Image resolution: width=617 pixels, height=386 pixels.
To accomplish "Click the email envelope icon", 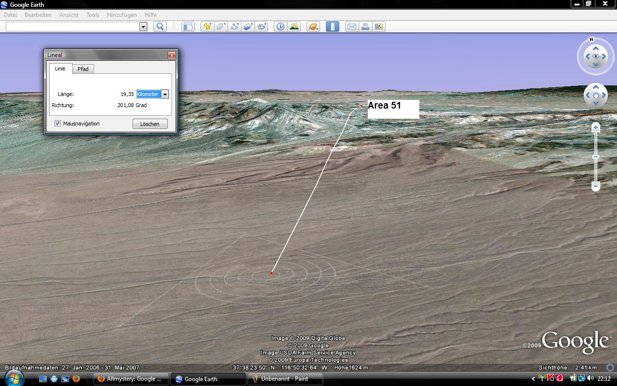I will pyautogui.click(x=352, y=27).
